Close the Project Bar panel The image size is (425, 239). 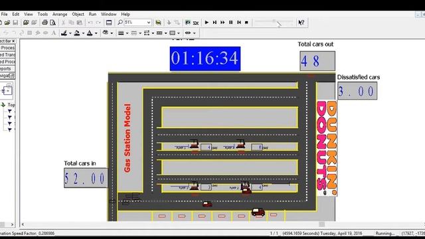(x=13, y=41)
